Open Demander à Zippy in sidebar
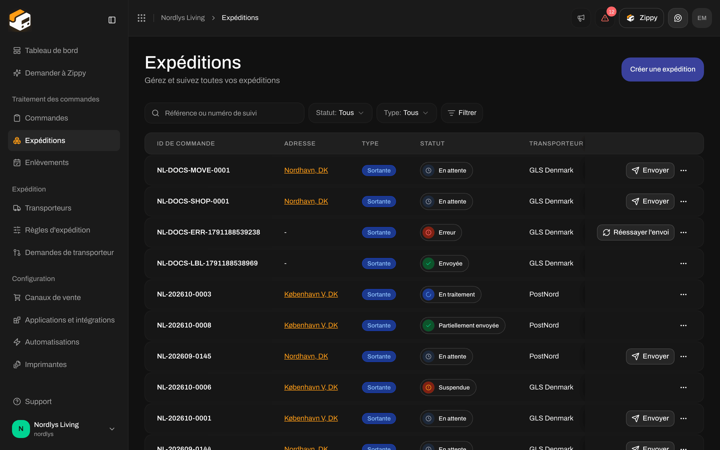The image size is (720, 450). (64, 73)
